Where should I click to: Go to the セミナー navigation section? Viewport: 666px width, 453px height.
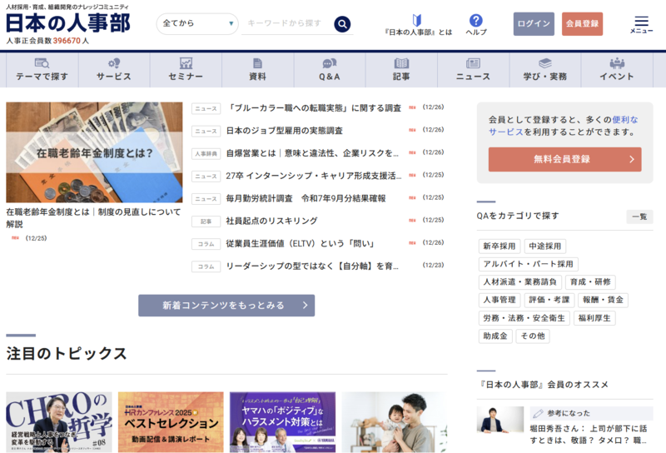pyautogui.click(x=186, y=70)
